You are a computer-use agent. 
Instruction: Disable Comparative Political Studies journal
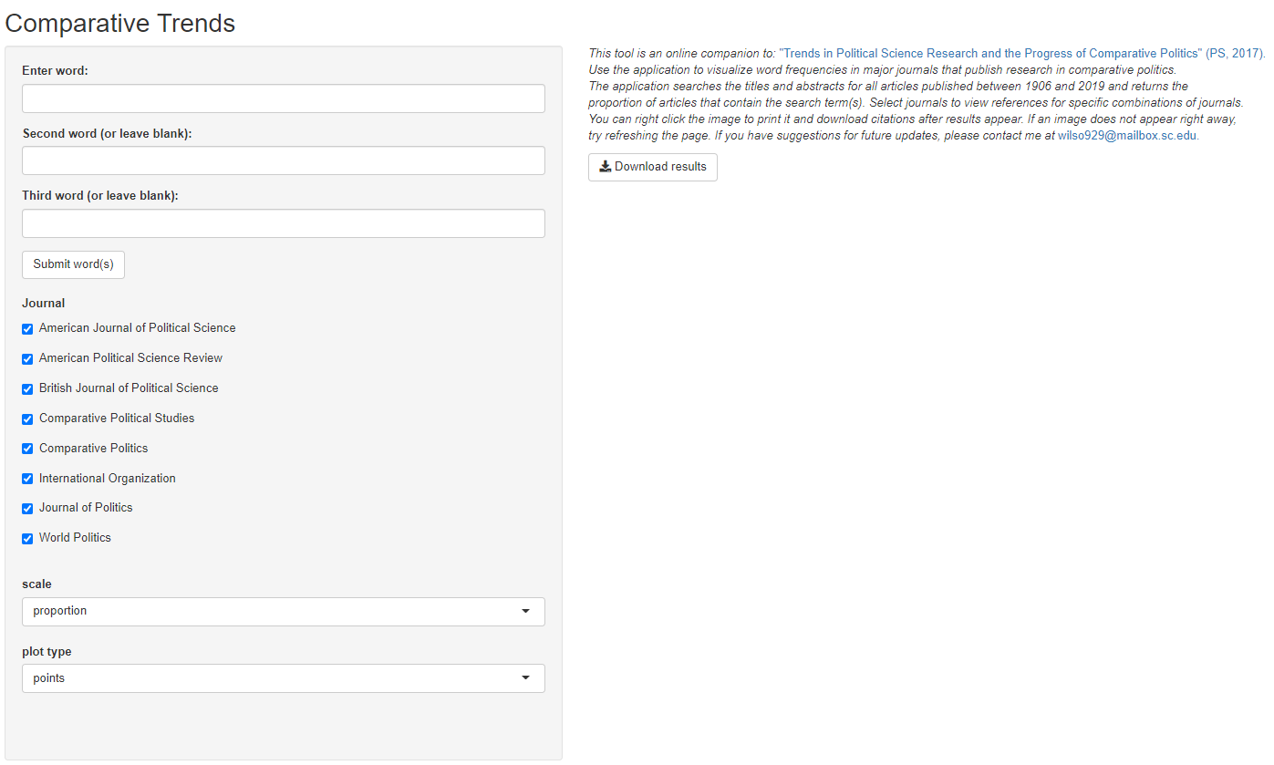coord(27,419)
